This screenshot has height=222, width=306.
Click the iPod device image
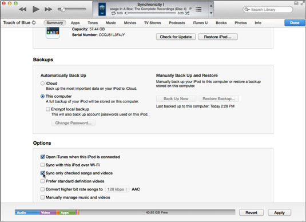pyautogui.click(x=53, y=33)
